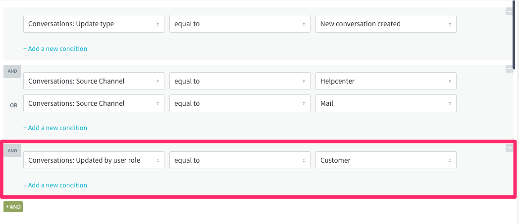519x223 pixels.
Task: Remove the first condition group with minus icon
Action: [x=509, y=11]
